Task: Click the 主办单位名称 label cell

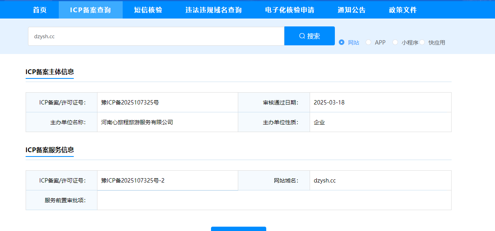Action: point(62,122)
